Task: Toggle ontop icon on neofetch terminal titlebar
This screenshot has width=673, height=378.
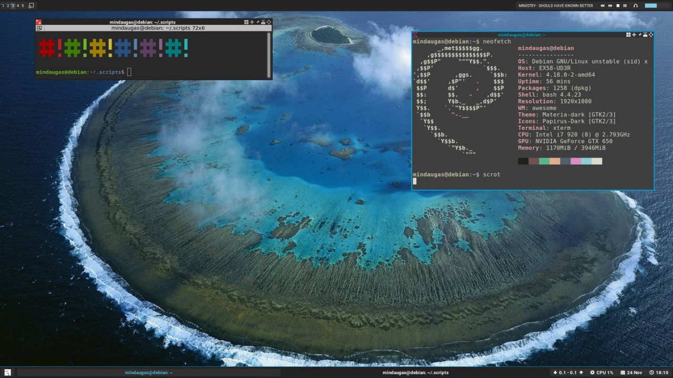Action: point(645,35)
